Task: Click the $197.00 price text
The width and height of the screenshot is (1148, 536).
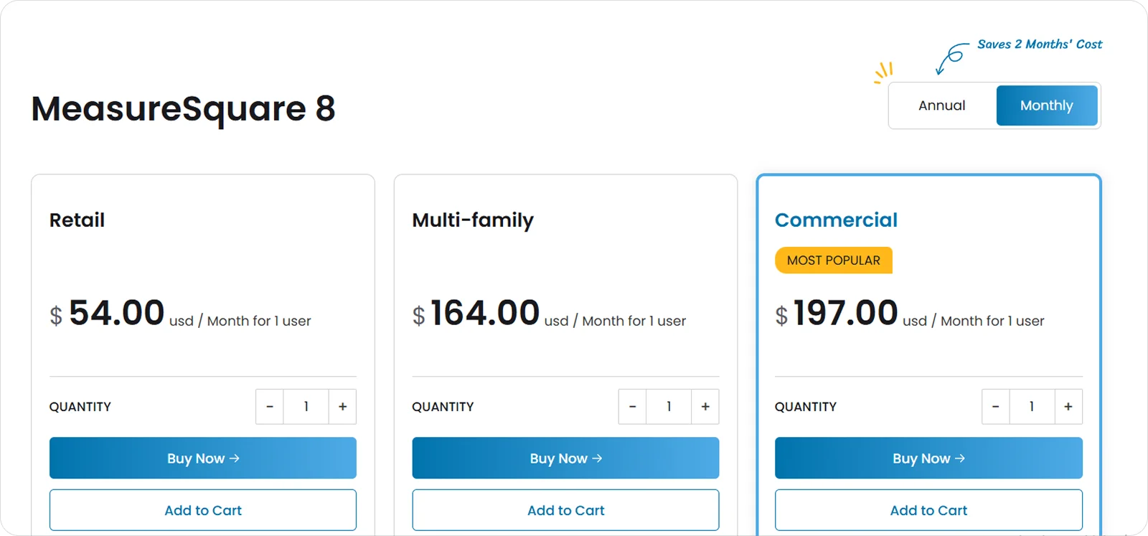Action: point(837,314)
